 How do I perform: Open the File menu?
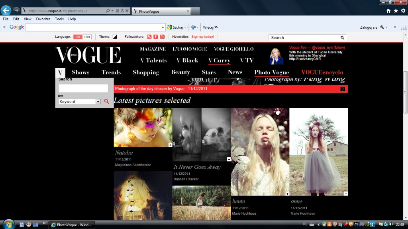tap(6, 19)
